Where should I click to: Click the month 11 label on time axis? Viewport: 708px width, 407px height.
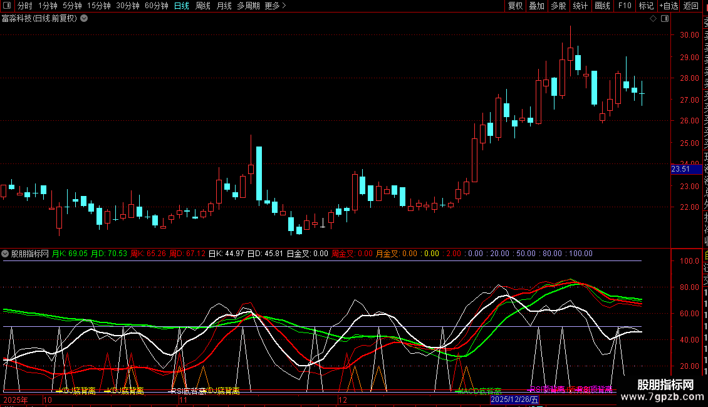click(183, 399)
